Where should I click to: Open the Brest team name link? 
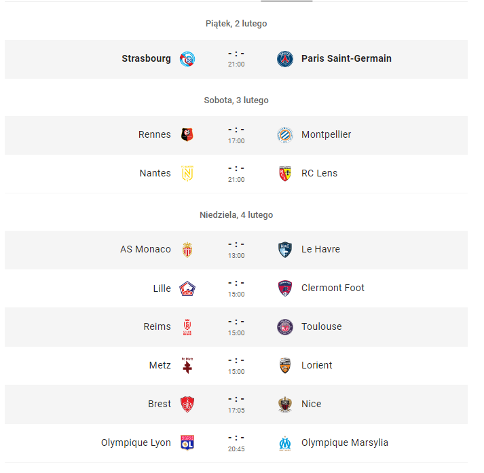160,404
